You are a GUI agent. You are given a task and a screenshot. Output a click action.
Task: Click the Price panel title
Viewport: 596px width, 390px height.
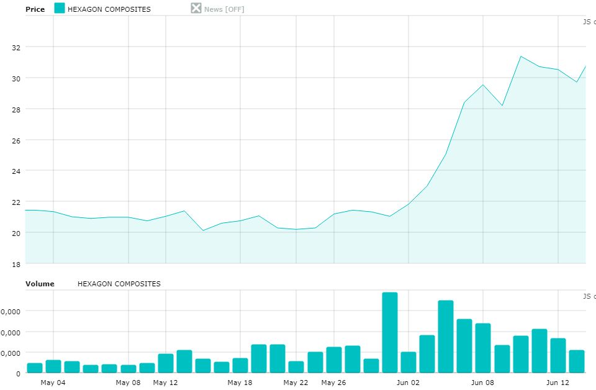click(x=35, y=9)
